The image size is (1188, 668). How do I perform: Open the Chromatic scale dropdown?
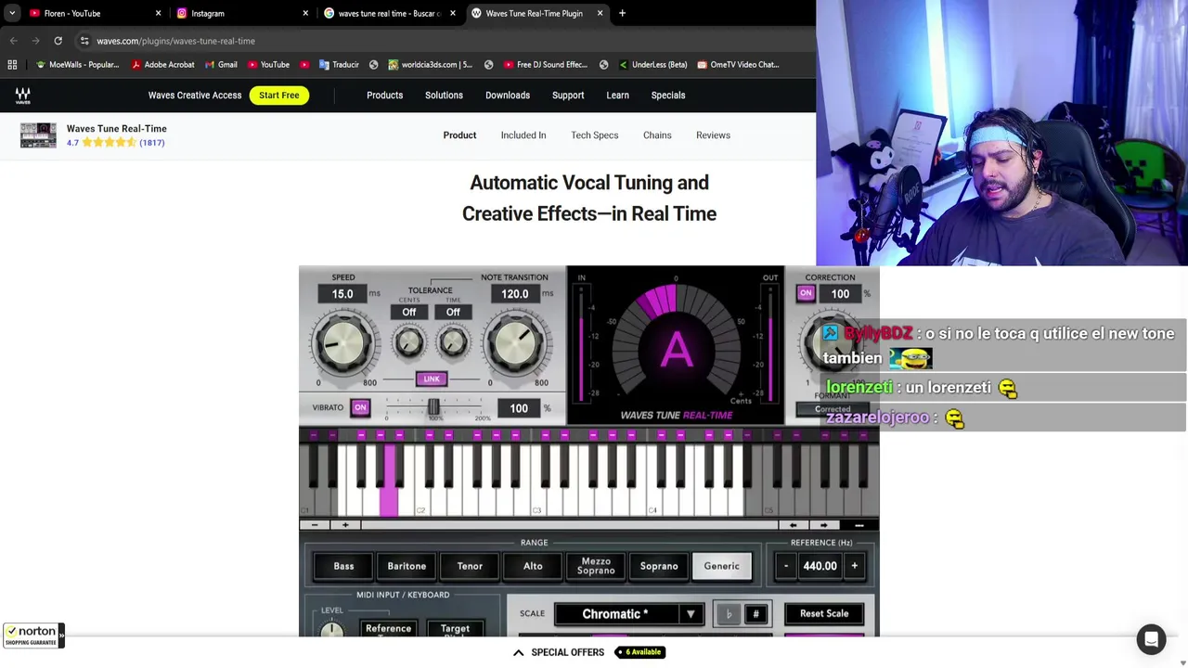tap(630, 614)
